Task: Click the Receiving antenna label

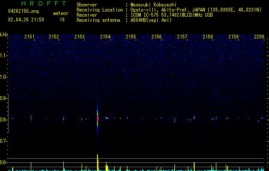Action: coord(98,20)
